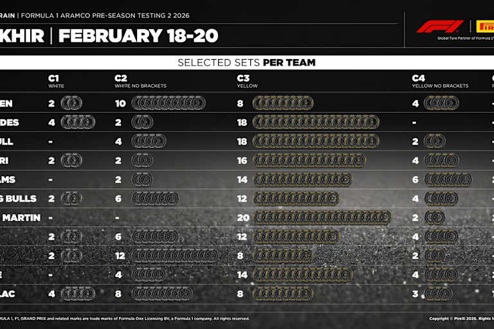
Task: Select Cadillac's C4 tyre set icons
Action: [438, 294]
